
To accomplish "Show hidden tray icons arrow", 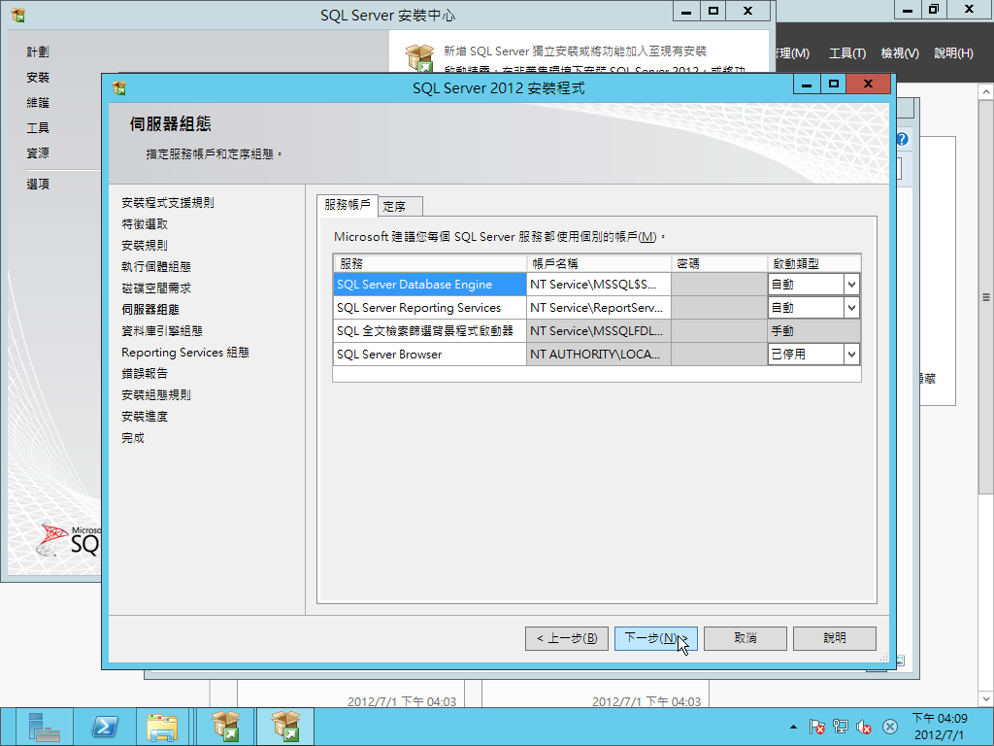I will pyautogui.click(x=793, y=727).
